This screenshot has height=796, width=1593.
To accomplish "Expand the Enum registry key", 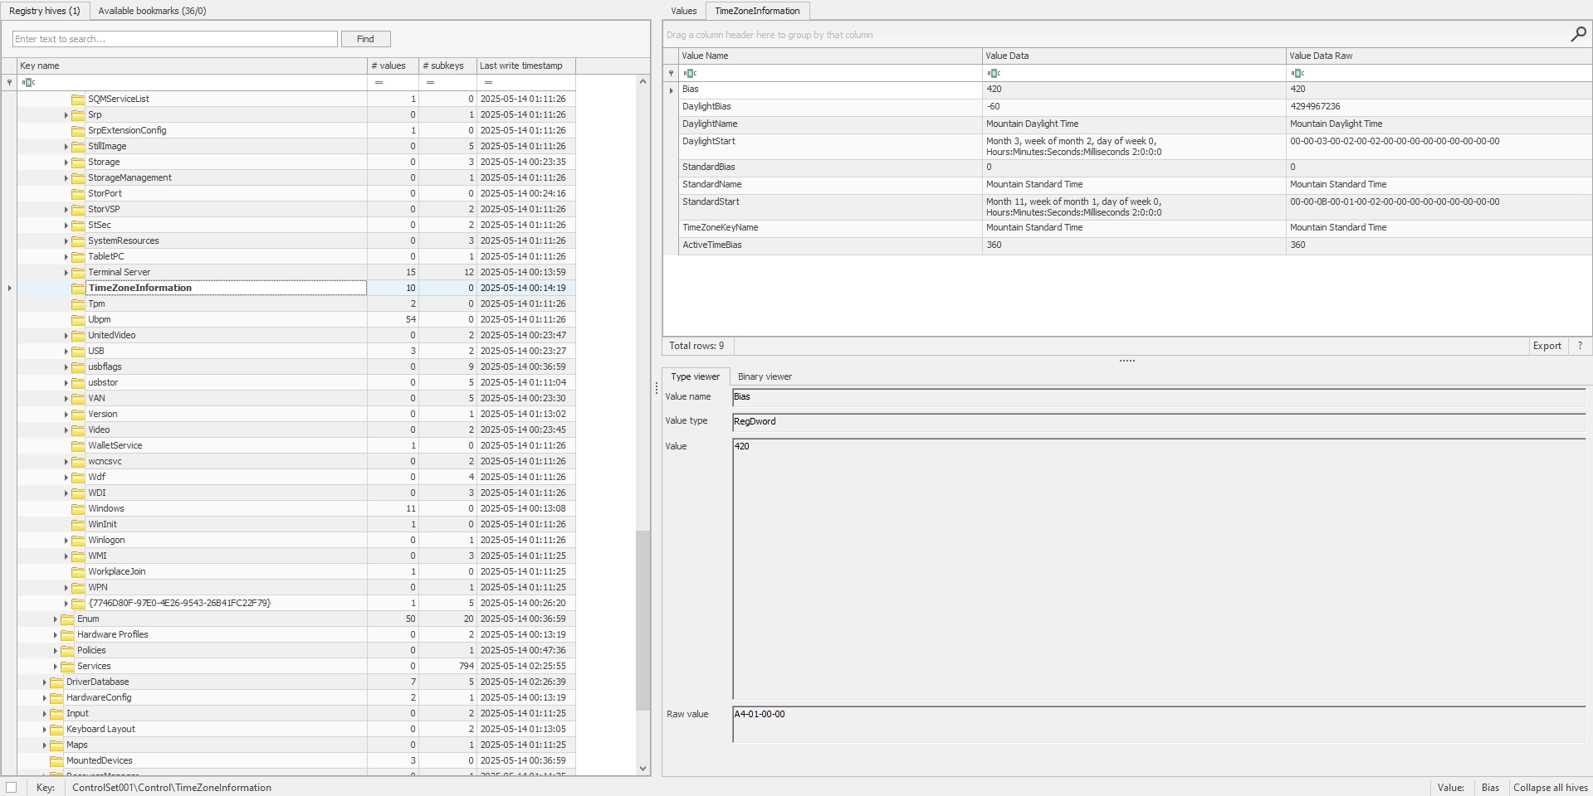I will tap(56, 619).
